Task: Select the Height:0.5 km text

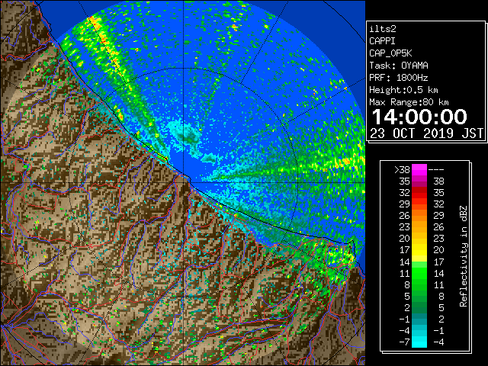Action: tap(403, 90)
